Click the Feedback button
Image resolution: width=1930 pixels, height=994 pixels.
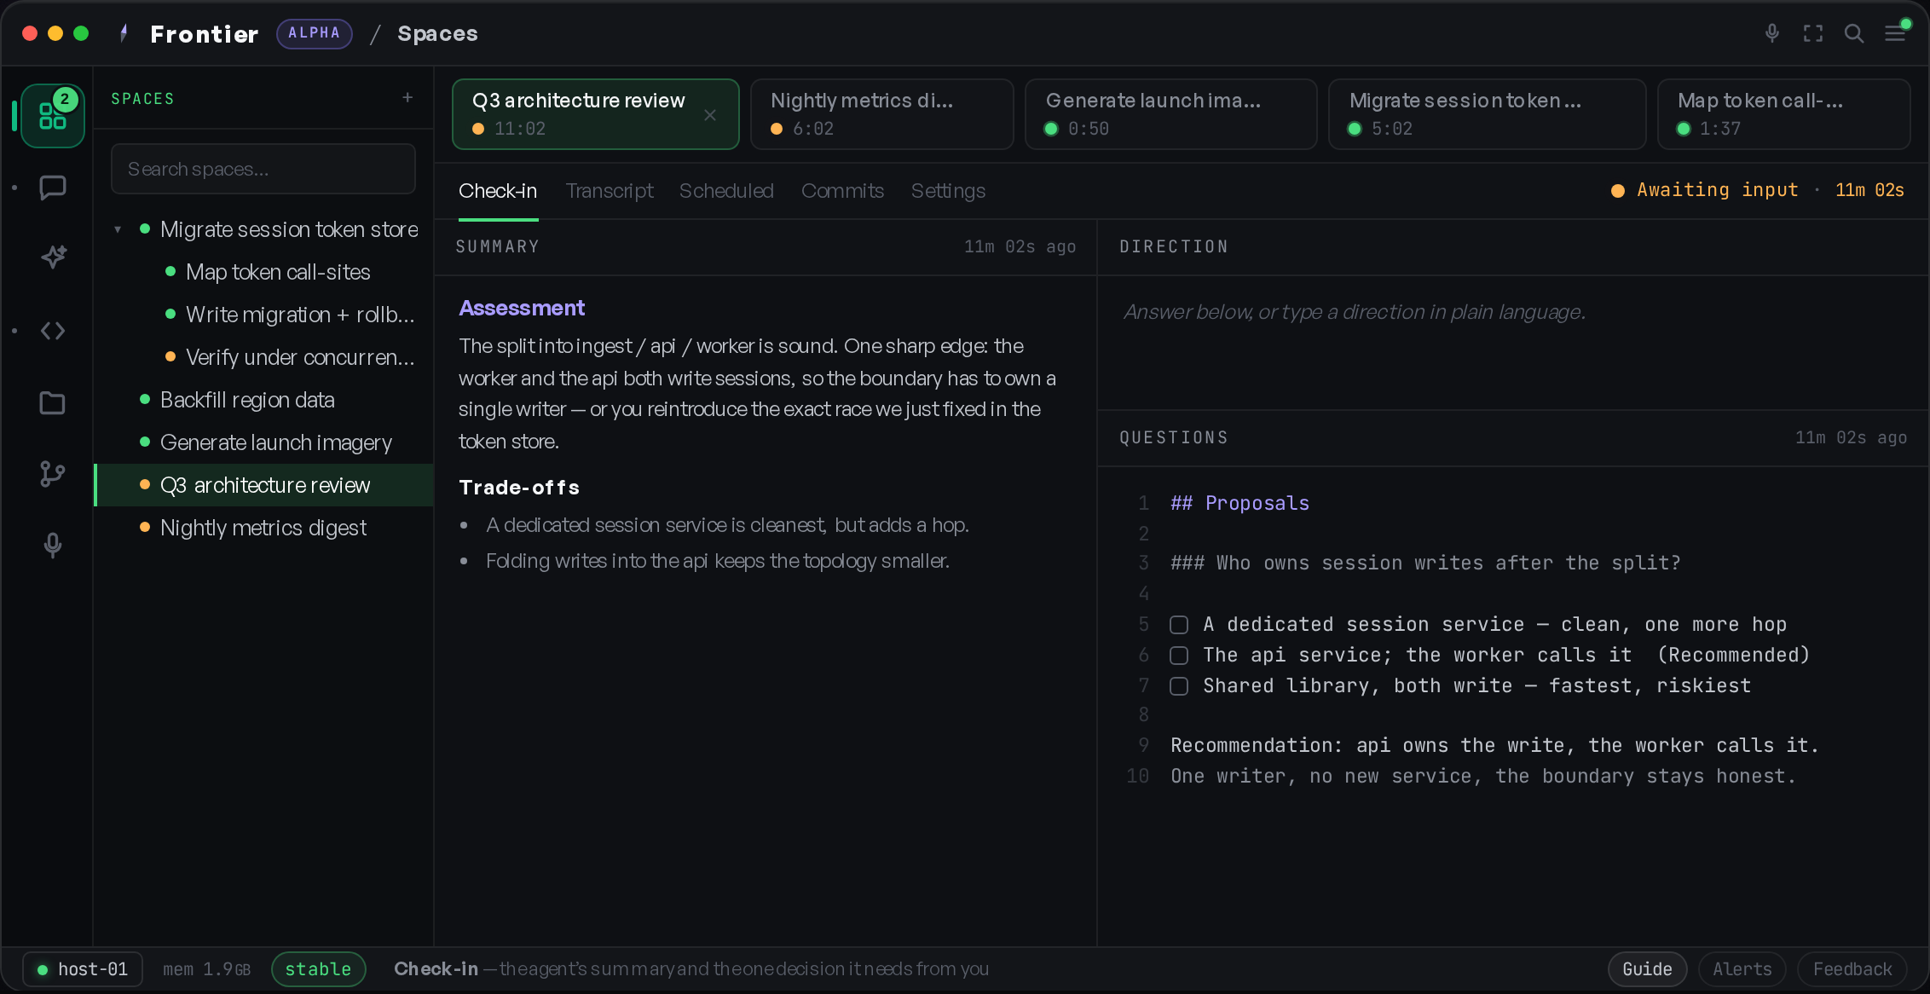pyautogui.click(x=1852, y=969)
